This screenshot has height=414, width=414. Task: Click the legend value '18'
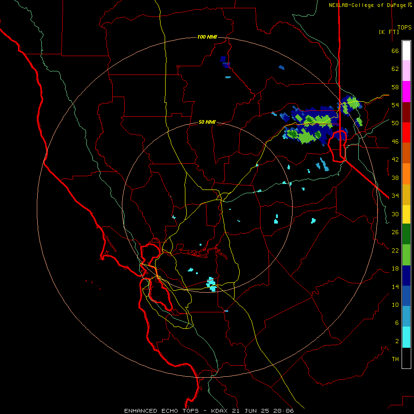pyautogui.click(x=395, y=269)
